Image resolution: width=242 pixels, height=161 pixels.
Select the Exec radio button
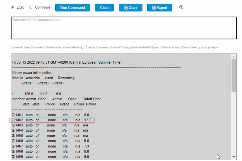coord(12,7)
